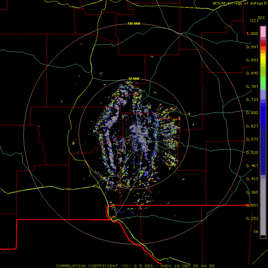
Task: Select the 0.573 color scale value
Action: pos(252,139)
